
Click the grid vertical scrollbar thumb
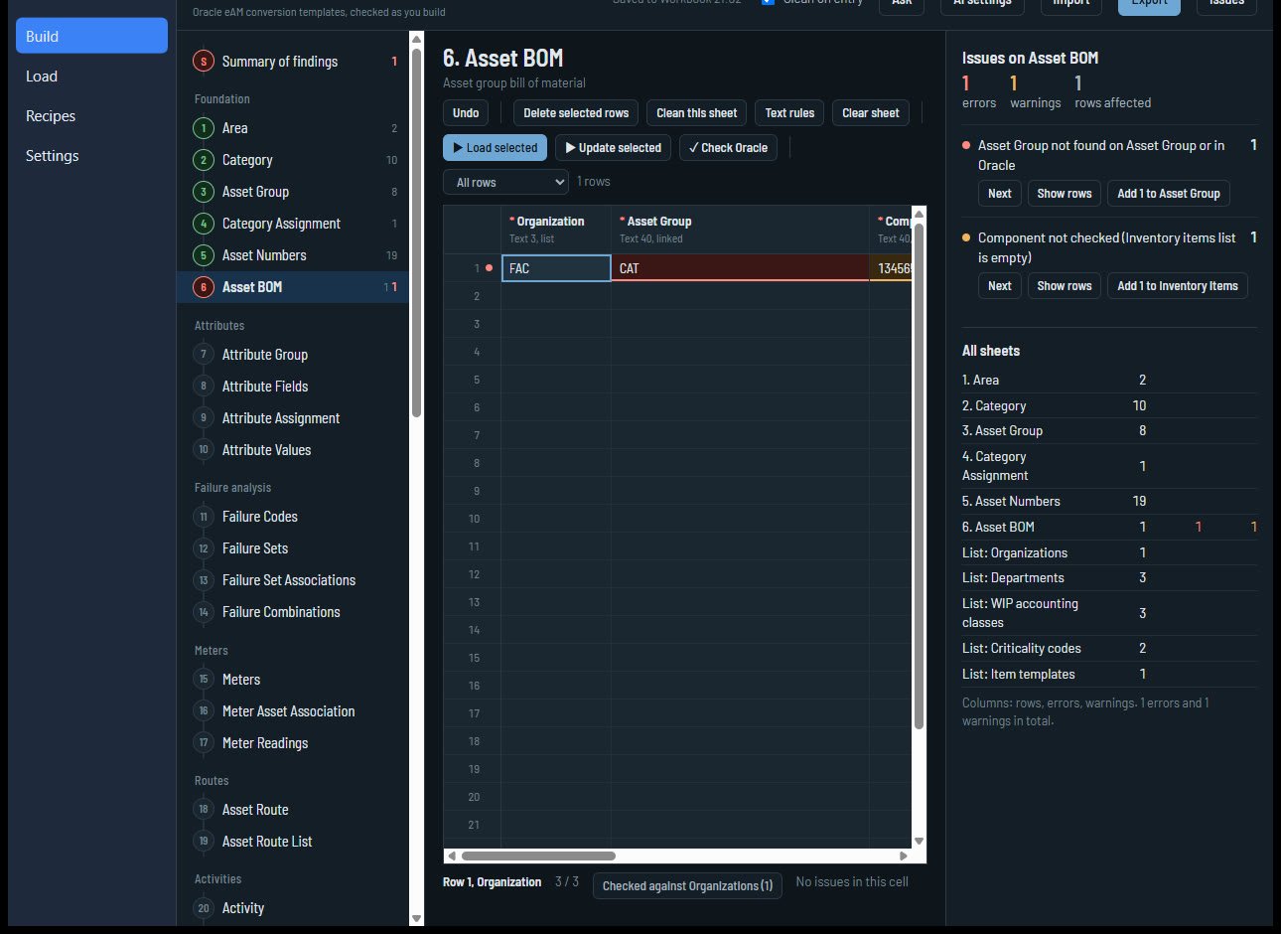coord(919,476)
